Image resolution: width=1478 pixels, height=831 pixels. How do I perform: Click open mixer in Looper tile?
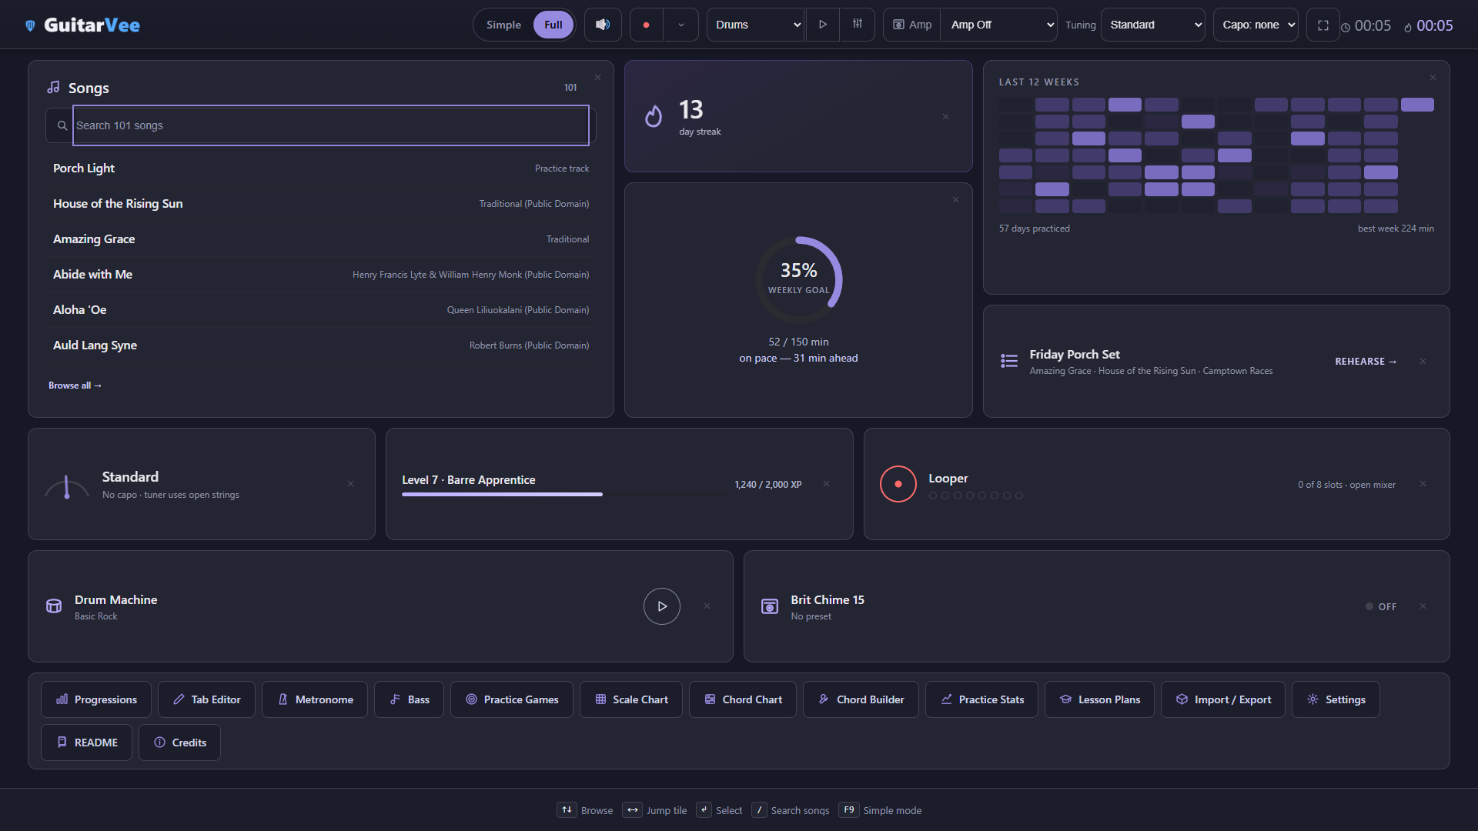1373,485
